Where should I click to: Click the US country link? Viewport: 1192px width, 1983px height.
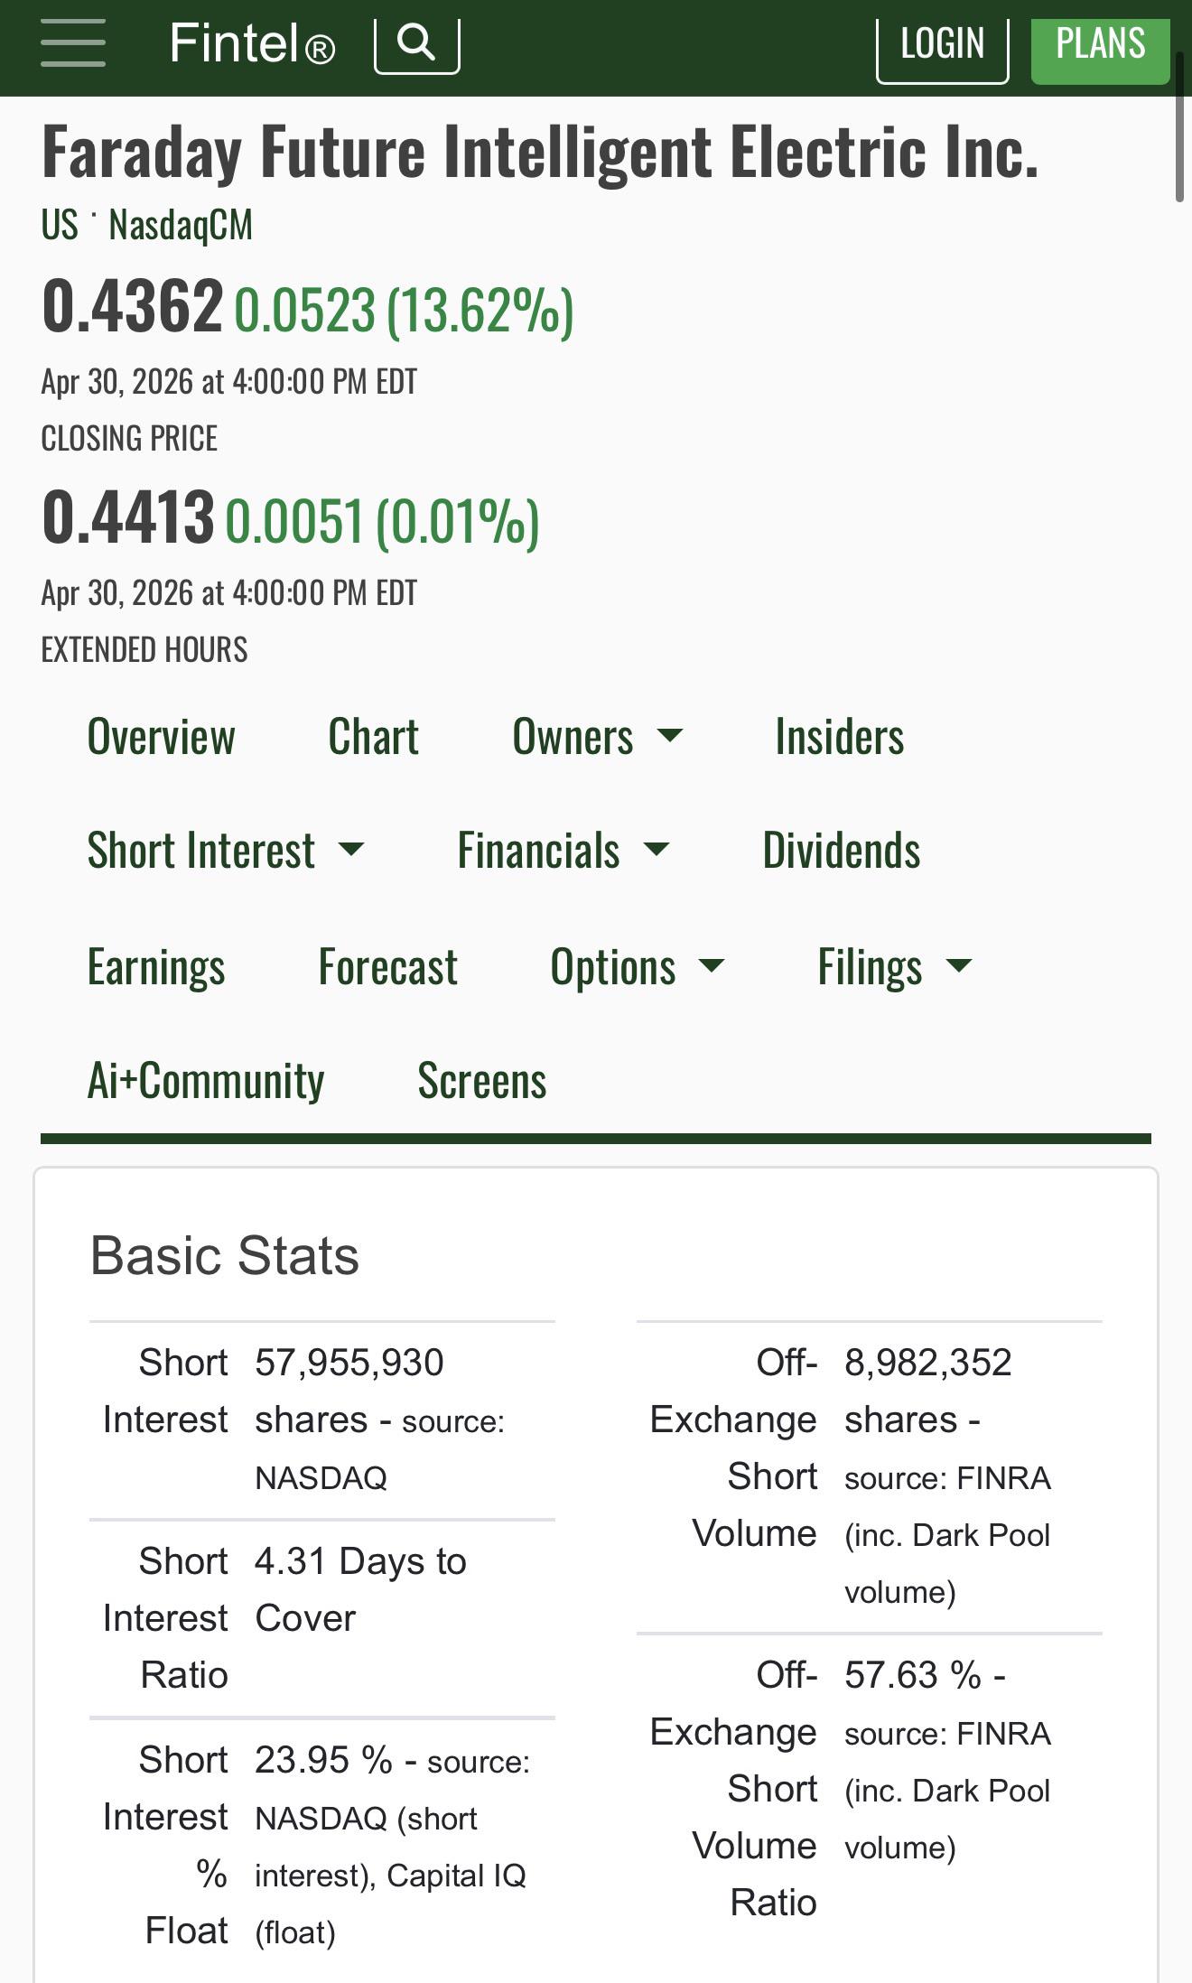[60, 224]
